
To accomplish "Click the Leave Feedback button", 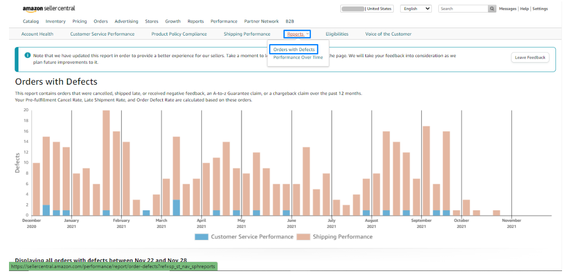I will tap(529, 58).
